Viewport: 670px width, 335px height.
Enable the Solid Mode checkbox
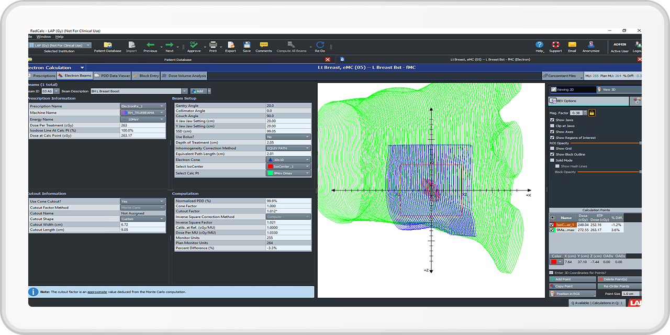coord(552,160)
